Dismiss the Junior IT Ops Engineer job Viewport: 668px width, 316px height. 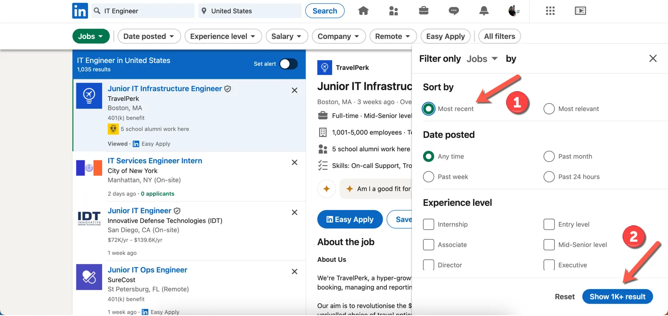(x=295, y=272)
